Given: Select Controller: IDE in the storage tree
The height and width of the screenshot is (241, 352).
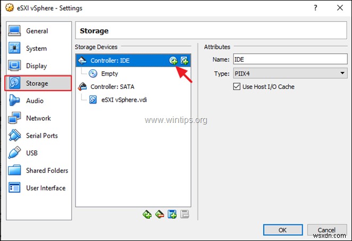Looking at the screenshot, I should click(133, 61).
